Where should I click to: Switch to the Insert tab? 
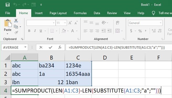pos(39,13)
